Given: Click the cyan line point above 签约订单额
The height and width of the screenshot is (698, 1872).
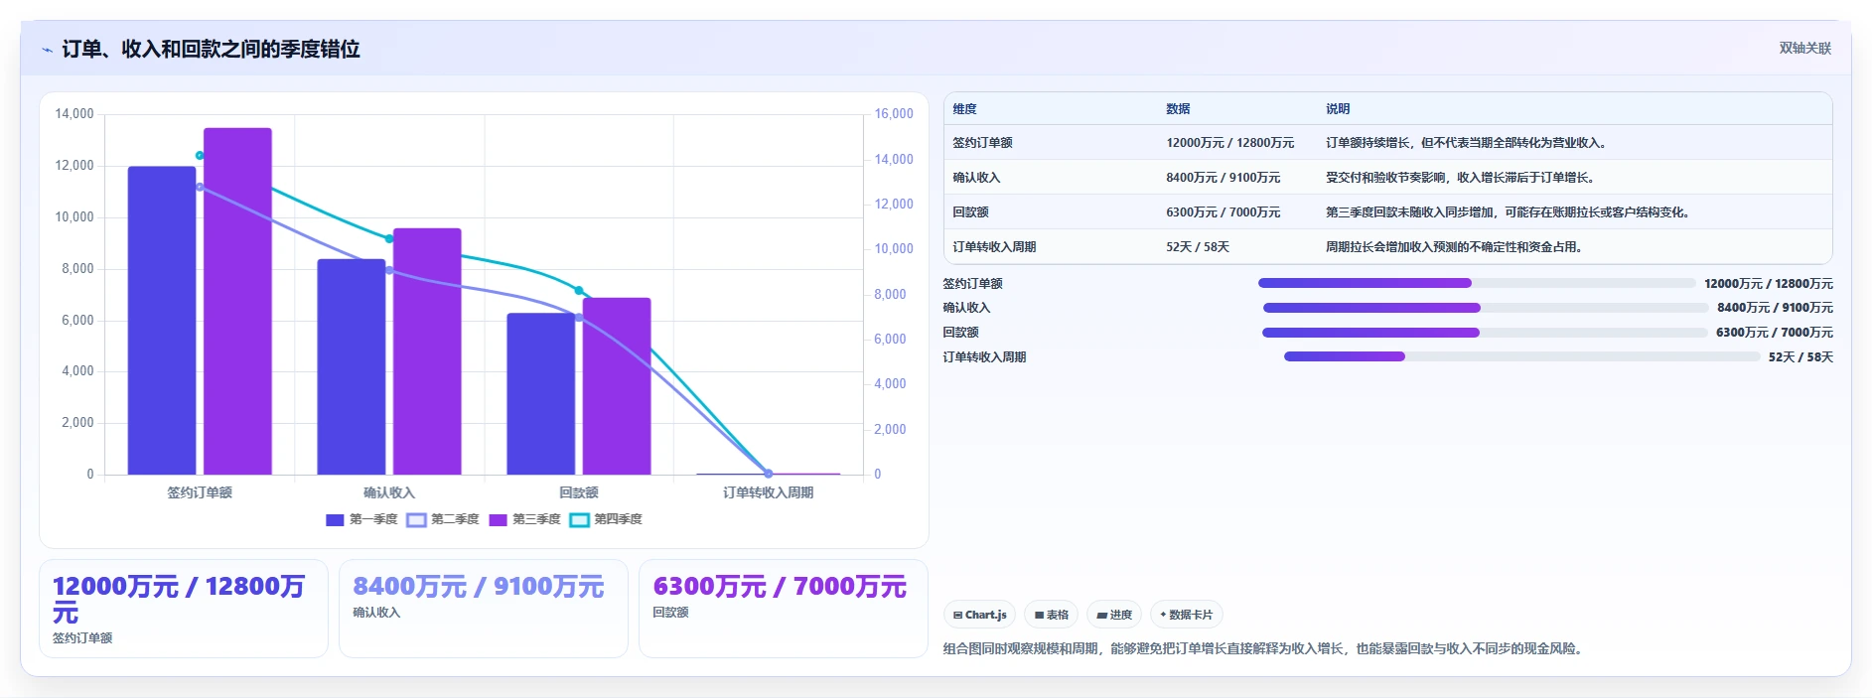Looking at the screenshot, I should (x=200, y=156).
